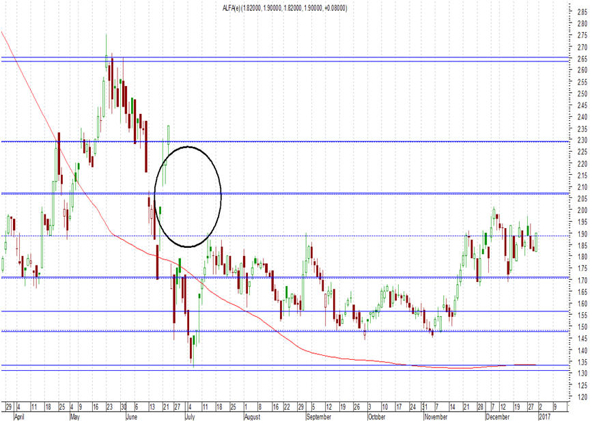590x422 pixels.
Task: Click the ALFA(e) chart title text
Action: point(285,8)
